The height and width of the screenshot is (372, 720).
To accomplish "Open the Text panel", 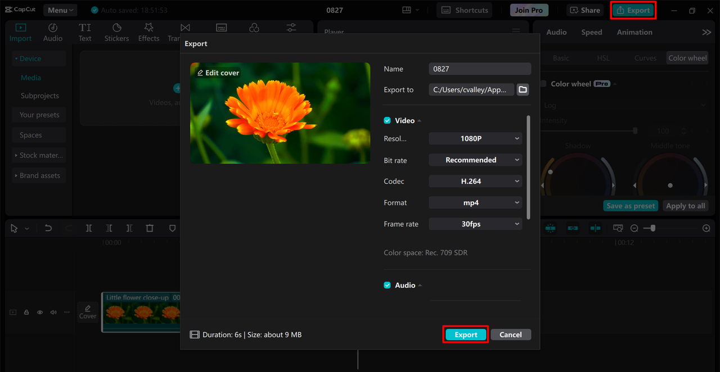I will [85, 32].
